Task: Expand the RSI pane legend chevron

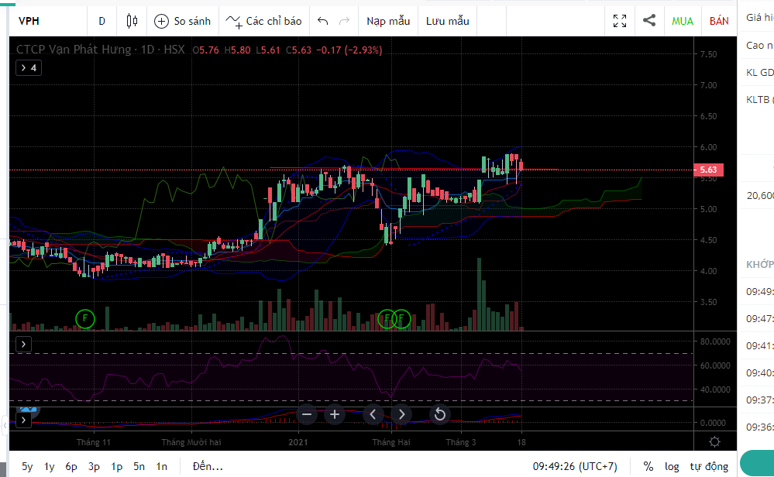Action: [x=24, y=344]
